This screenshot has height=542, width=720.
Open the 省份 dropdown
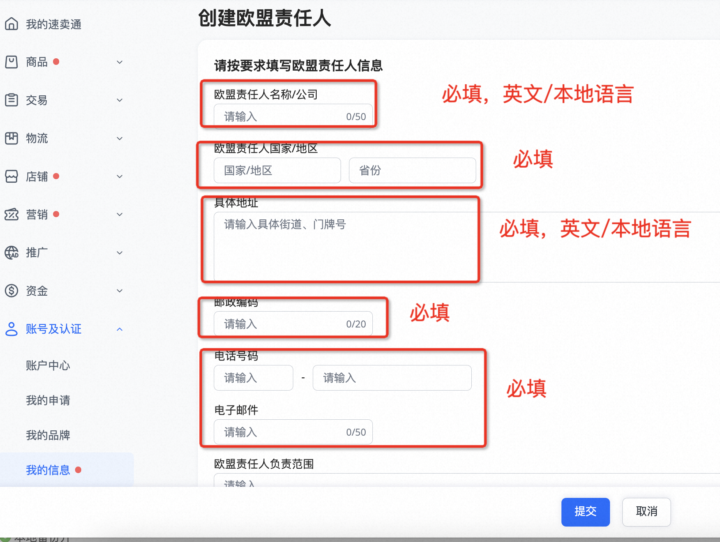click(413, 170)
